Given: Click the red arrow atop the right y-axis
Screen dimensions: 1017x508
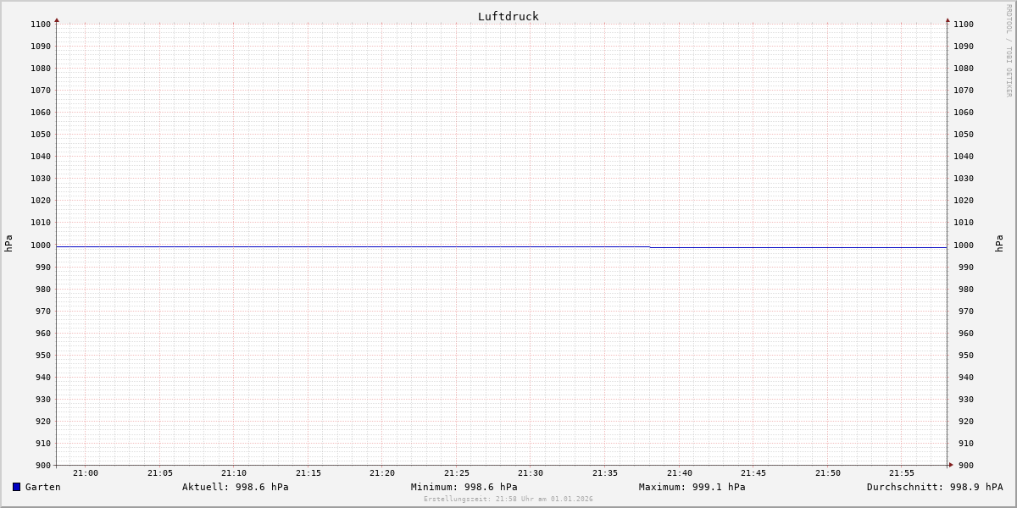Looking at the screenshot, I should (x=948, y=19).
